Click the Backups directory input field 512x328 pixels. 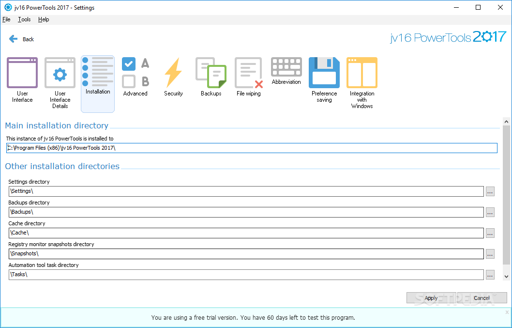click(x=246, y=212)
